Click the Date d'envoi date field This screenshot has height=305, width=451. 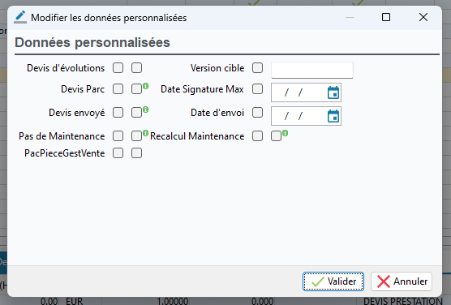[x=306, y=116]
